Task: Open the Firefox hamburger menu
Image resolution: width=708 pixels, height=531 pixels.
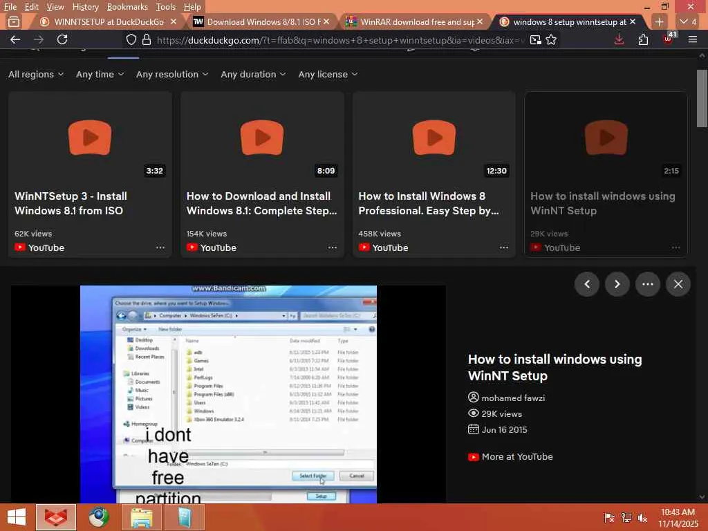Action: click(693, 39)
